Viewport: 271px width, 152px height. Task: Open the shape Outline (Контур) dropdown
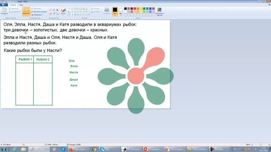coord(95,8)
